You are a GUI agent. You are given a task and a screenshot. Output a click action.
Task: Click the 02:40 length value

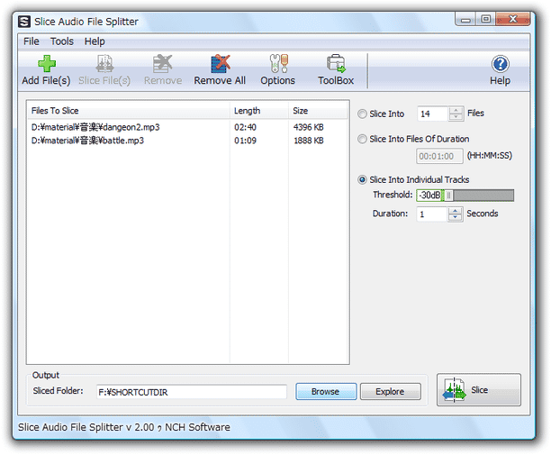click(x=245, y=127)
